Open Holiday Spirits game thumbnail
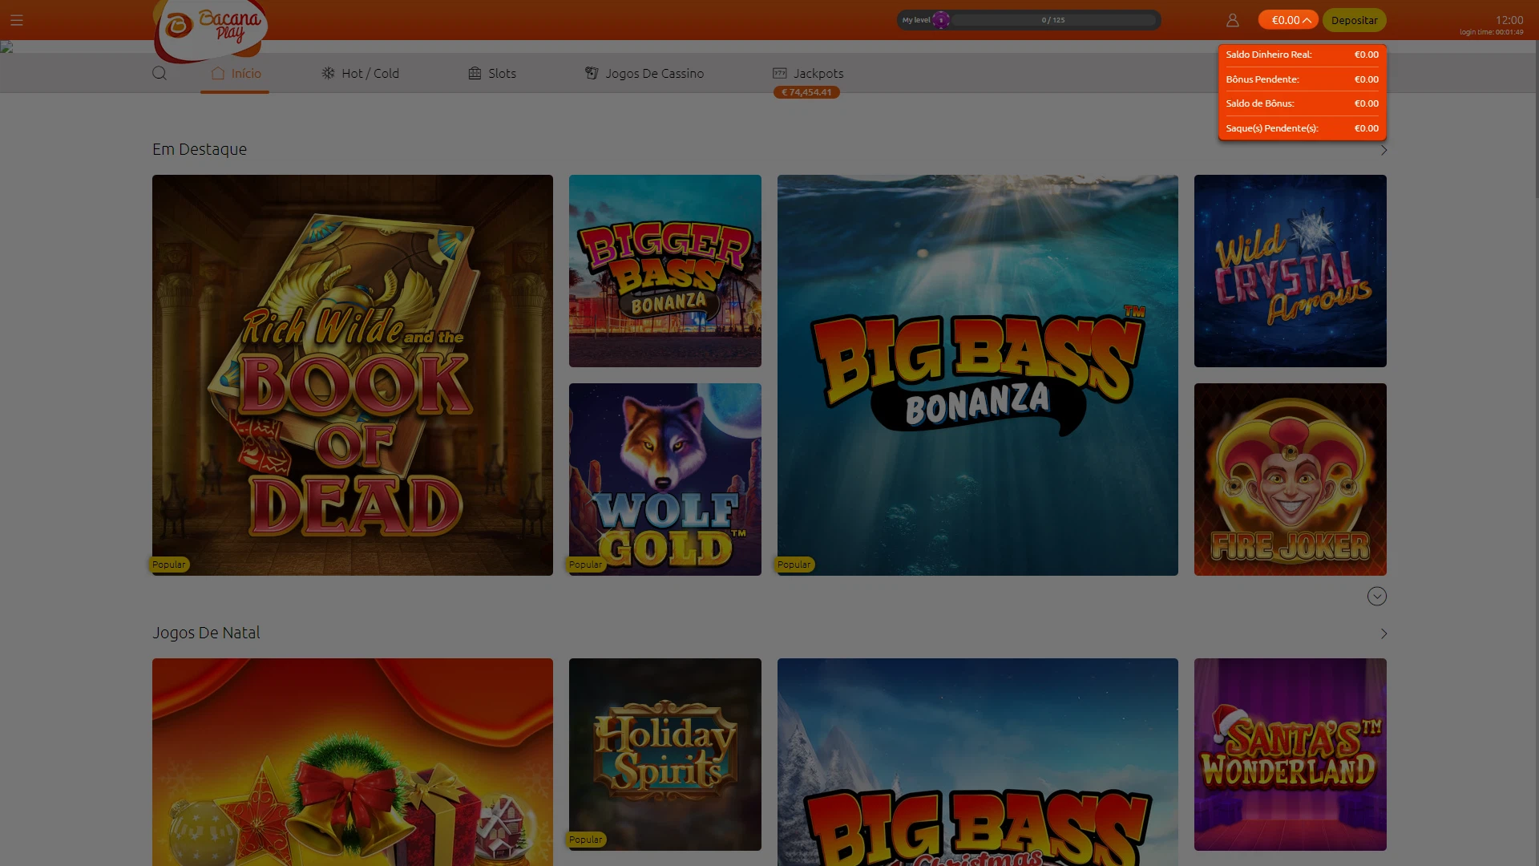Viewport: 1539px width, 866px height. (665, 755)
